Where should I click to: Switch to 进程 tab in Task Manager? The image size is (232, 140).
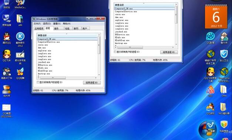click(x=48, y=28)
